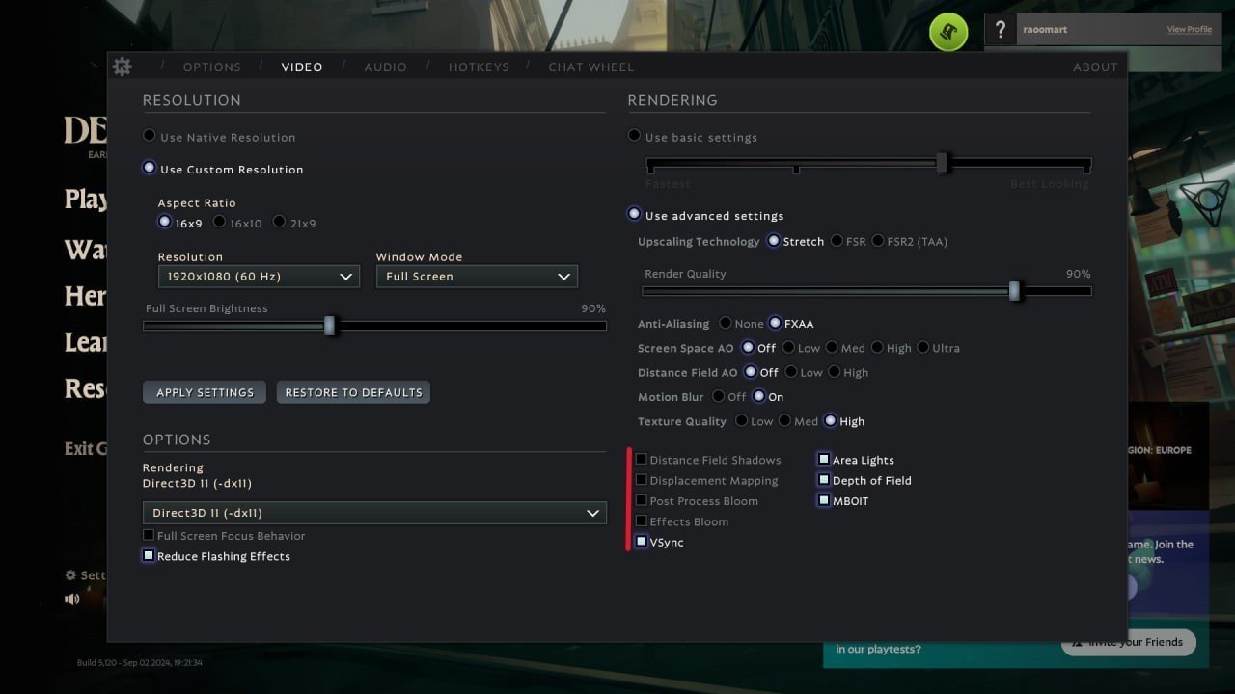Toggle the MBOIT checkbox
The image size is (1235, 694).
click(x=824, y=500)
